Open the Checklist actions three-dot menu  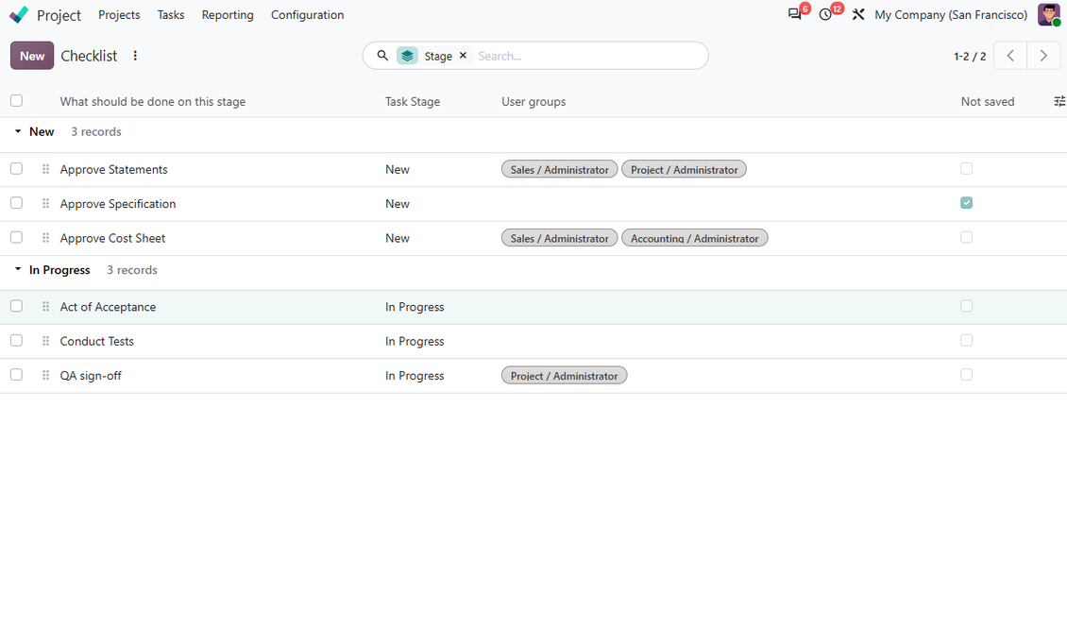[x=135, y=56]
